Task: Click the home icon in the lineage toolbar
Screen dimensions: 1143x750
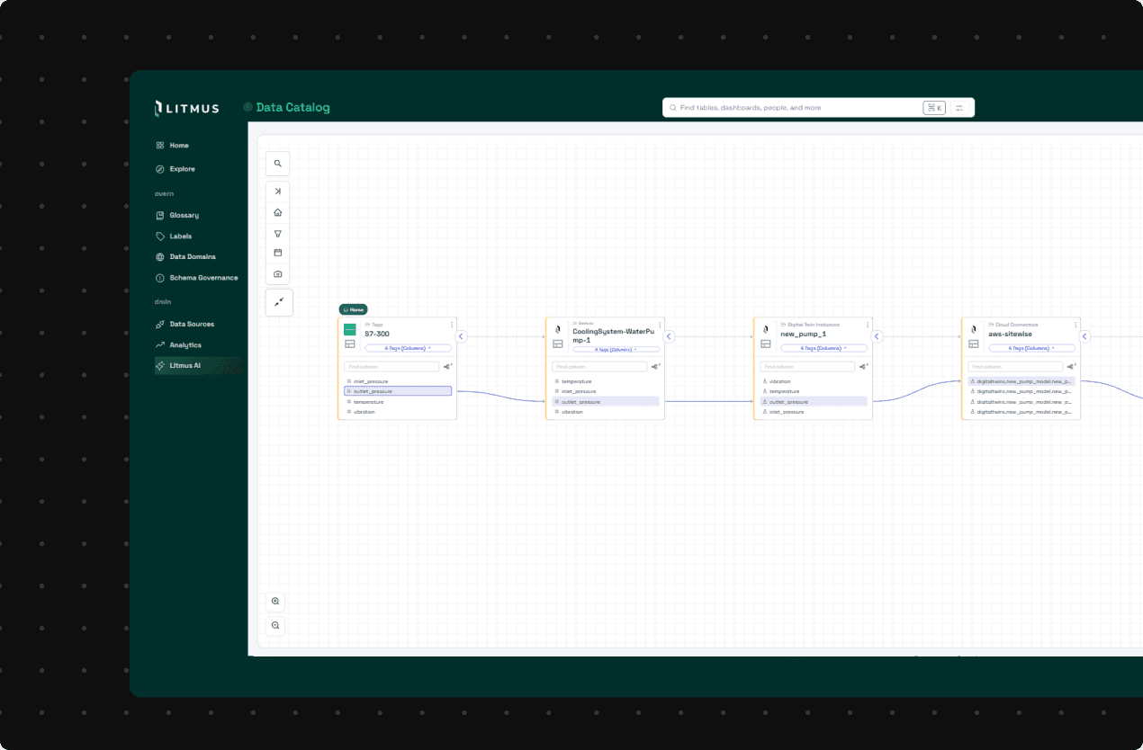Action: click(x=277, y=212)
